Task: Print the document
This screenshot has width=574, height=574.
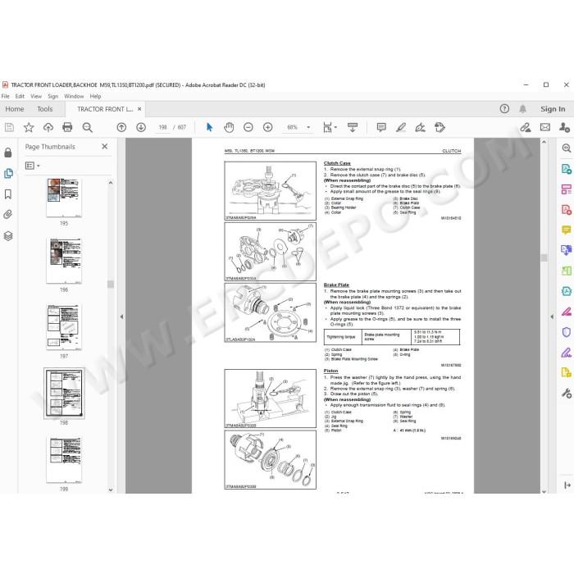Action: (67, 127)
